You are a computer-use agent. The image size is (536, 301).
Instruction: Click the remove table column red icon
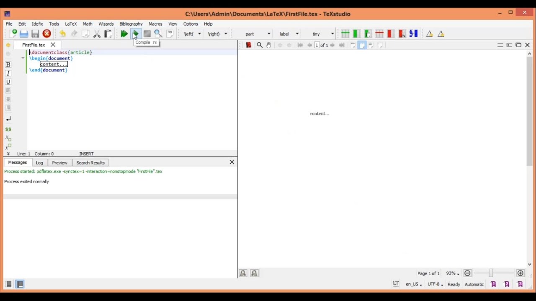(391, 34)
